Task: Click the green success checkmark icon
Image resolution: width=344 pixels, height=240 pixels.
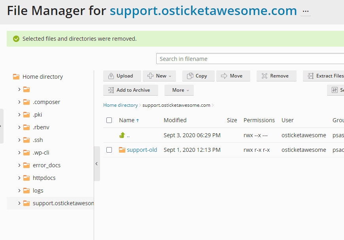Action: tap(16, 39)
